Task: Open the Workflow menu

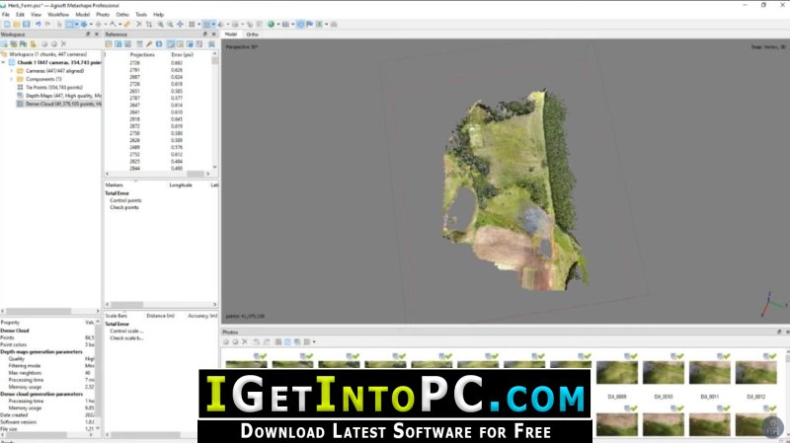Action: point(58,15)
